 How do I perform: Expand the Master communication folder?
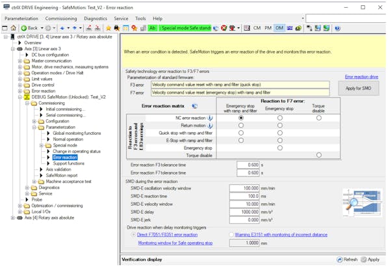pos(20,61)
